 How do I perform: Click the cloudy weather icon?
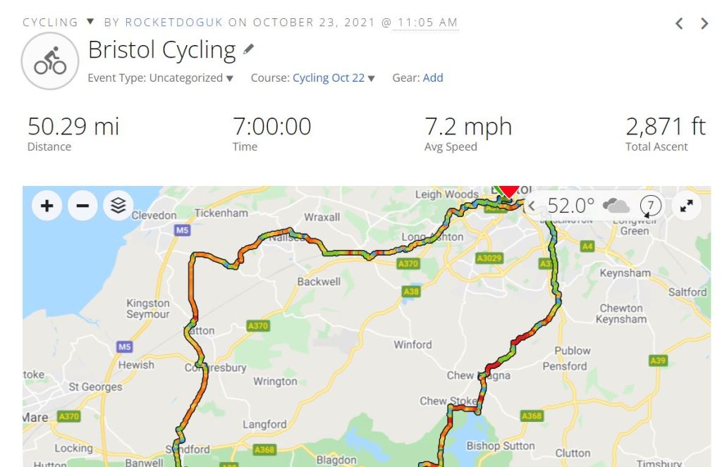click(616, 206)
